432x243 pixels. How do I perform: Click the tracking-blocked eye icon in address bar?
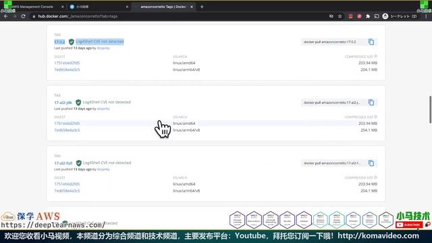pyautogui.click(x=331, y=16)
